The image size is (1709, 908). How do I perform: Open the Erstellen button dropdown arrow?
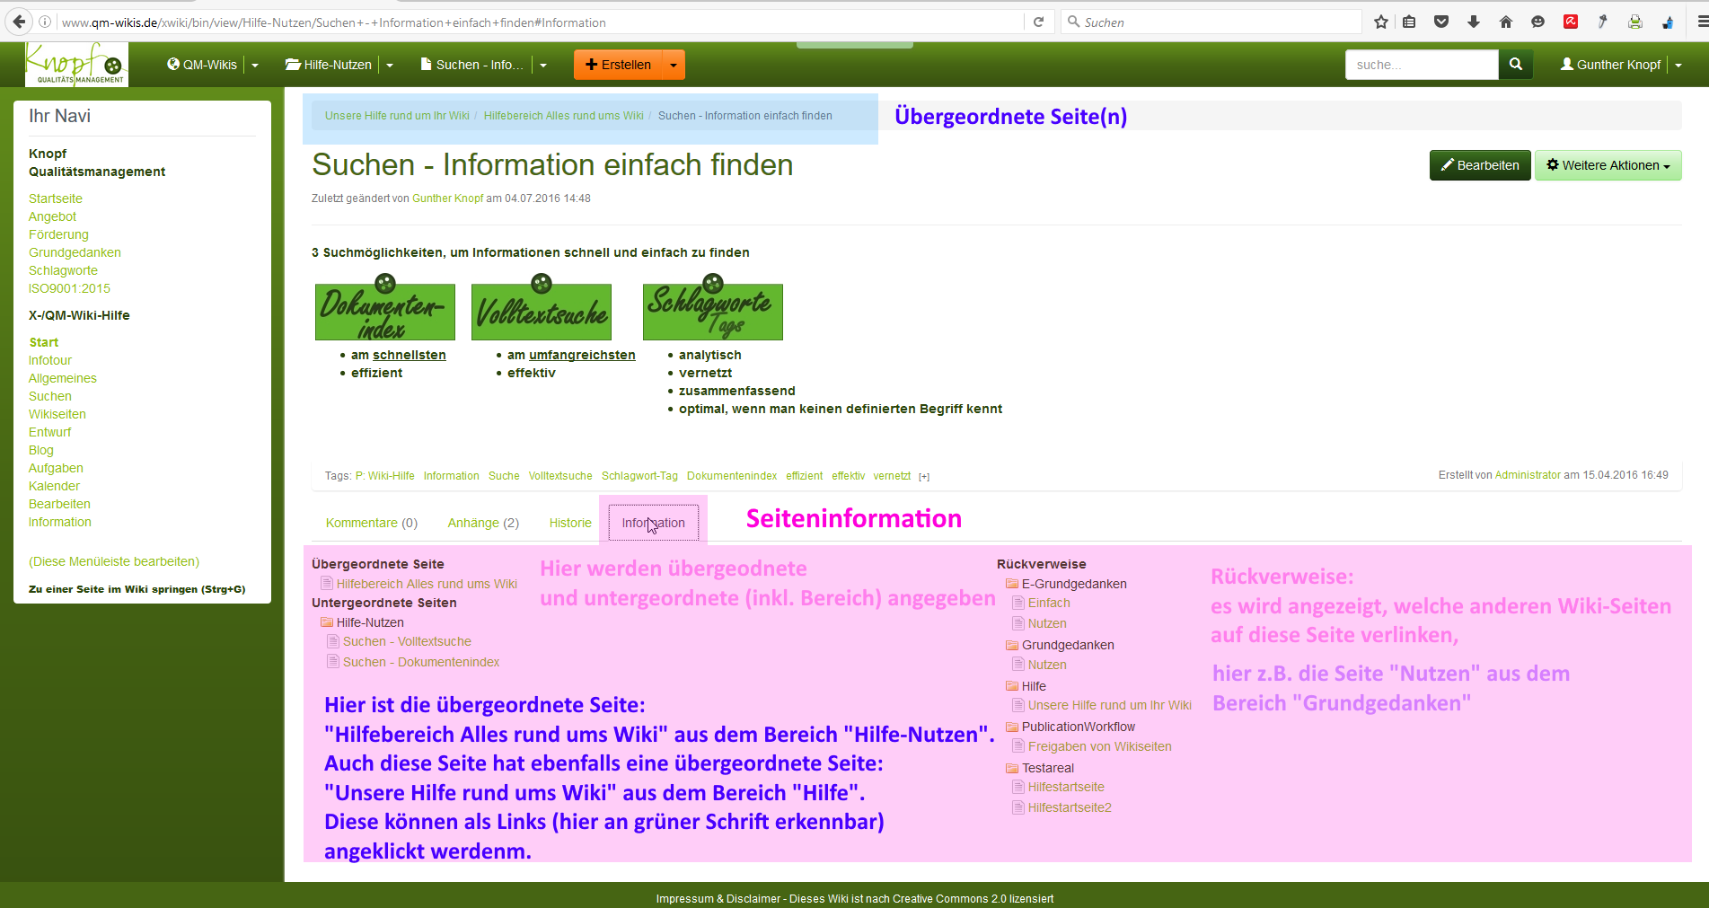coord(674,66)
